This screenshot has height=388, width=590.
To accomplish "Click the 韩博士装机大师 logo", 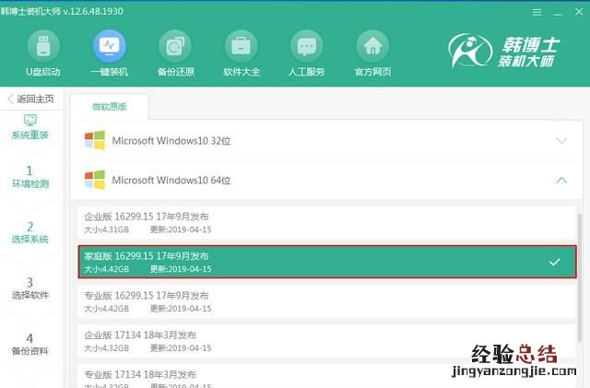I will point(504,51).
